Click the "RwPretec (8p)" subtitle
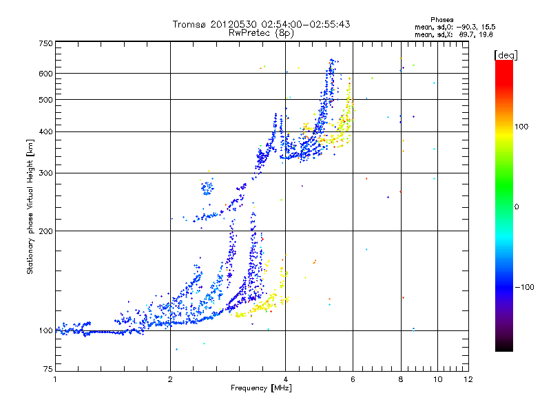 261,33
